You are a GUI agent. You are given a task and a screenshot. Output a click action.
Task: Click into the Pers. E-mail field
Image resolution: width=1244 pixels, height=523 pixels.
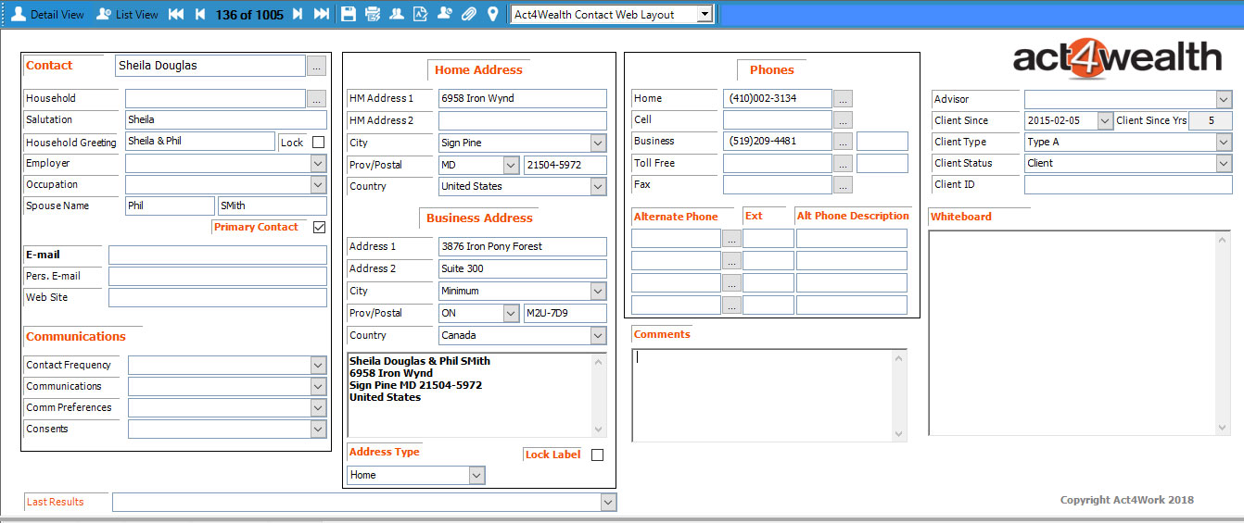tap(218, 276)
